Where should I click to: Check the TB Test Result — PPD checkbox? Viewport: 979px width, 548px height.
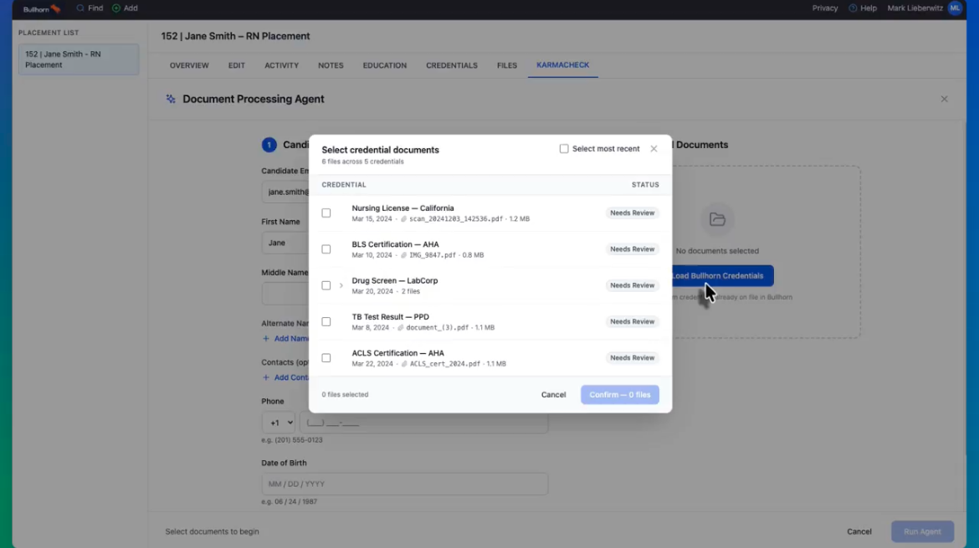click(x=326, y=321)
